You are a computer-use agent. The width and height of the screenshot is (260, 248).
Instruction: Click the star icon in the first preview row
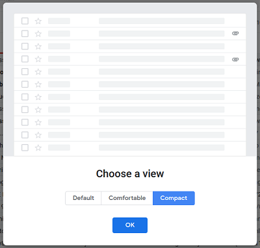(x=38, y=21)
